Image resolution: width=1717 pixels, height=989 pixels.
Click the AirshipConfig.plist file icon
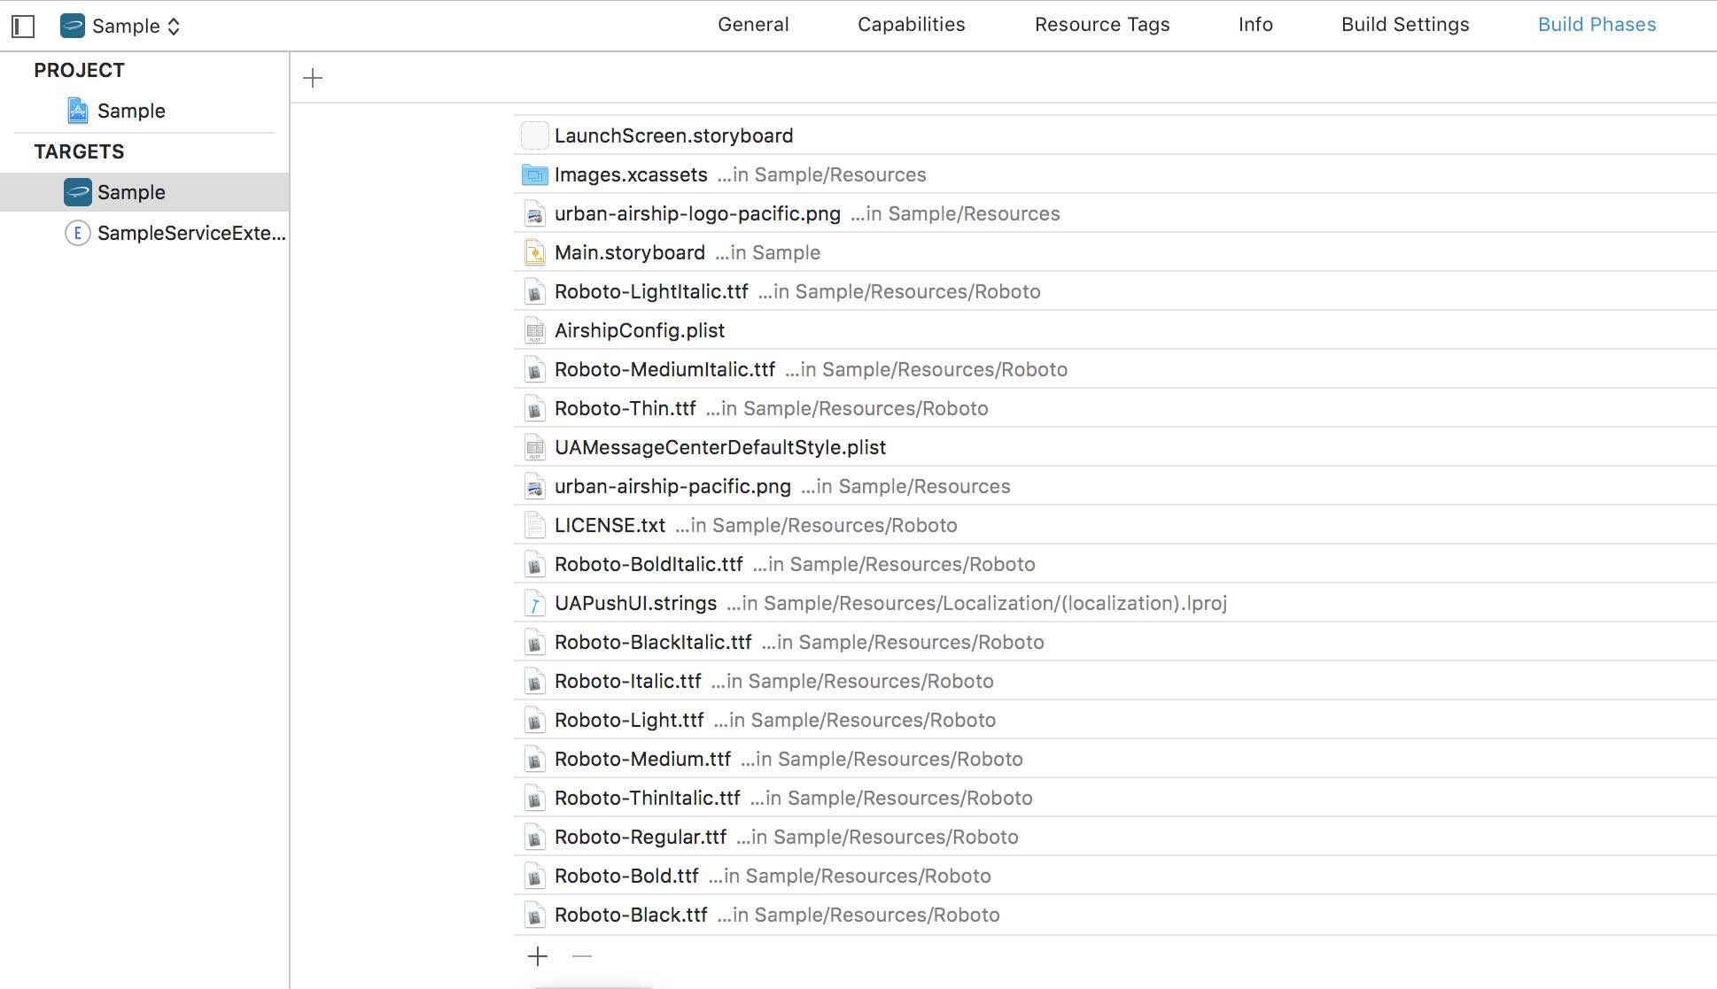click(533, 330)
